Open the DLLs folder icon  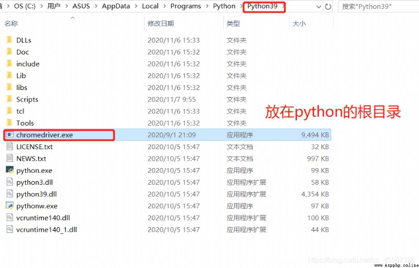click(x=9, y=40)
